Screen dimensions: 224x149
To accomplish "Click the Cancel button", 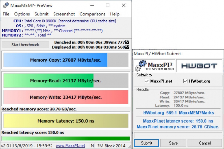I will point(205,143).
